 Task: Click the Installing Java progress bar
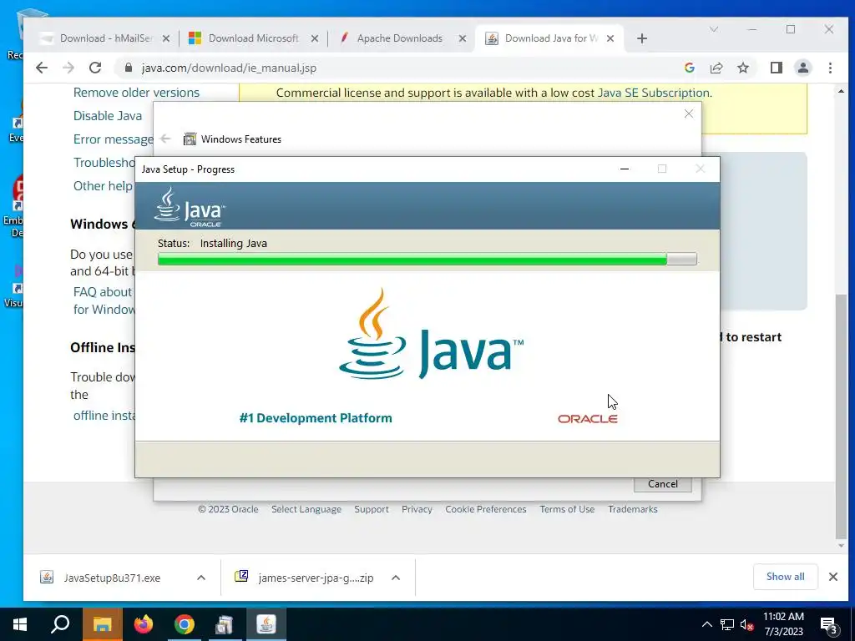point(427,259)
